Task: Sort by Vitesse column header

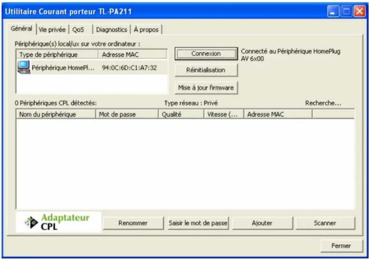Action: pyautogui.click(x=224, y=114)
